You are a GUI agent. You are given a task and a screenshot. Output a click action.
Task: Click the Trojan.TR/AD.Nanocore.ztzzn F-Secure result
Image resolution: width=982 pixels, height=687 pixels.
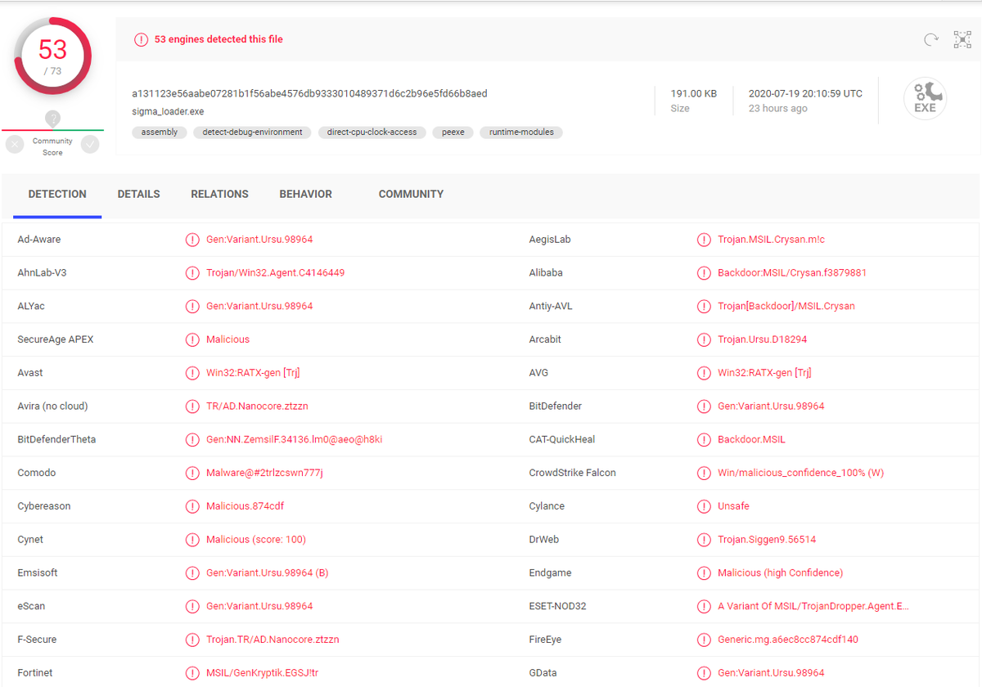tap(273, 640)
